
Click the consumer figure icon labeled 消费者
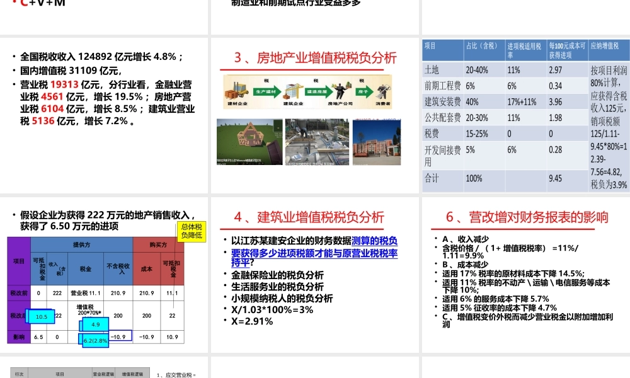pos(384,92)
